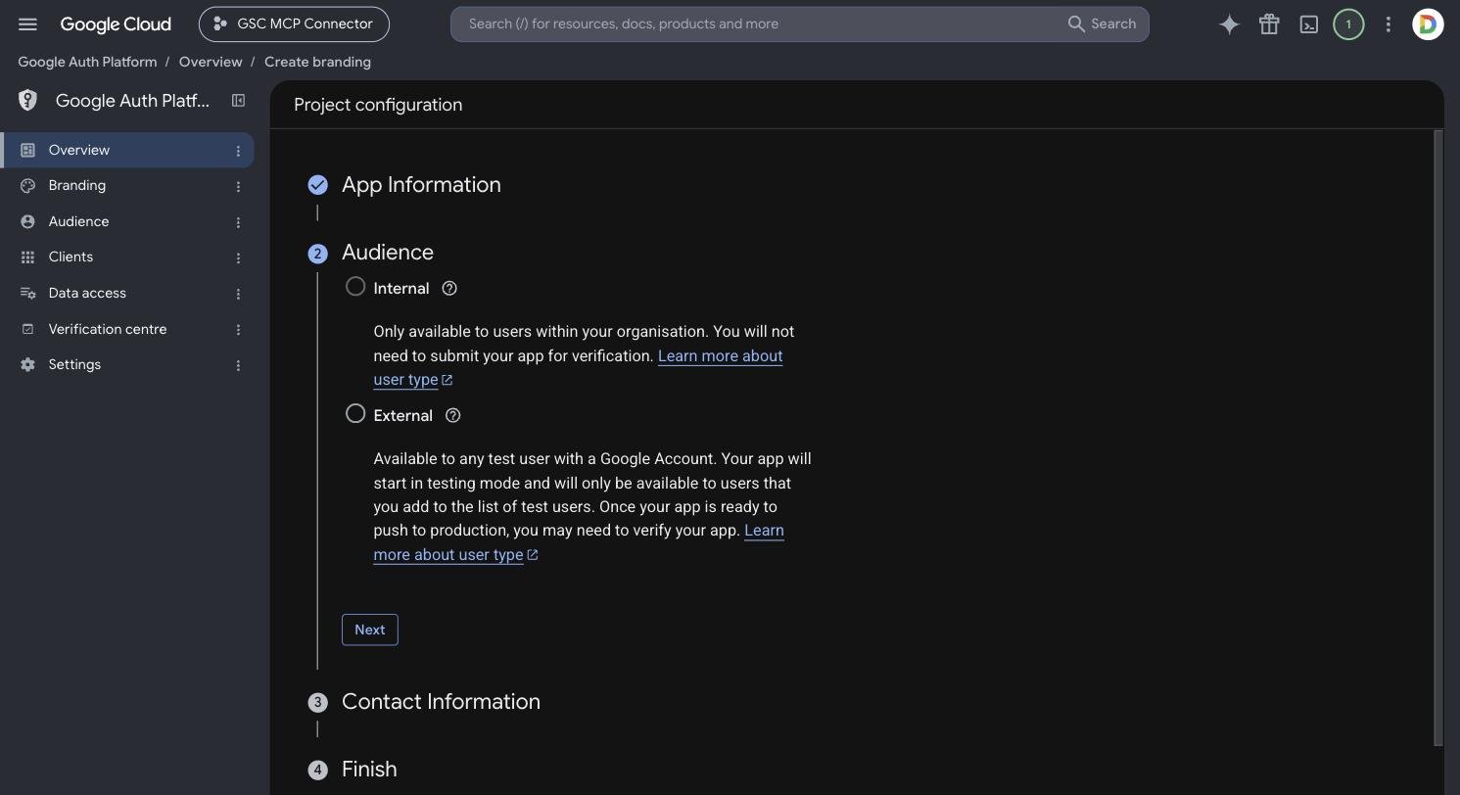Select the External radio button
The height and width of the screenshot is (795, 1460).
click(355, 413)
